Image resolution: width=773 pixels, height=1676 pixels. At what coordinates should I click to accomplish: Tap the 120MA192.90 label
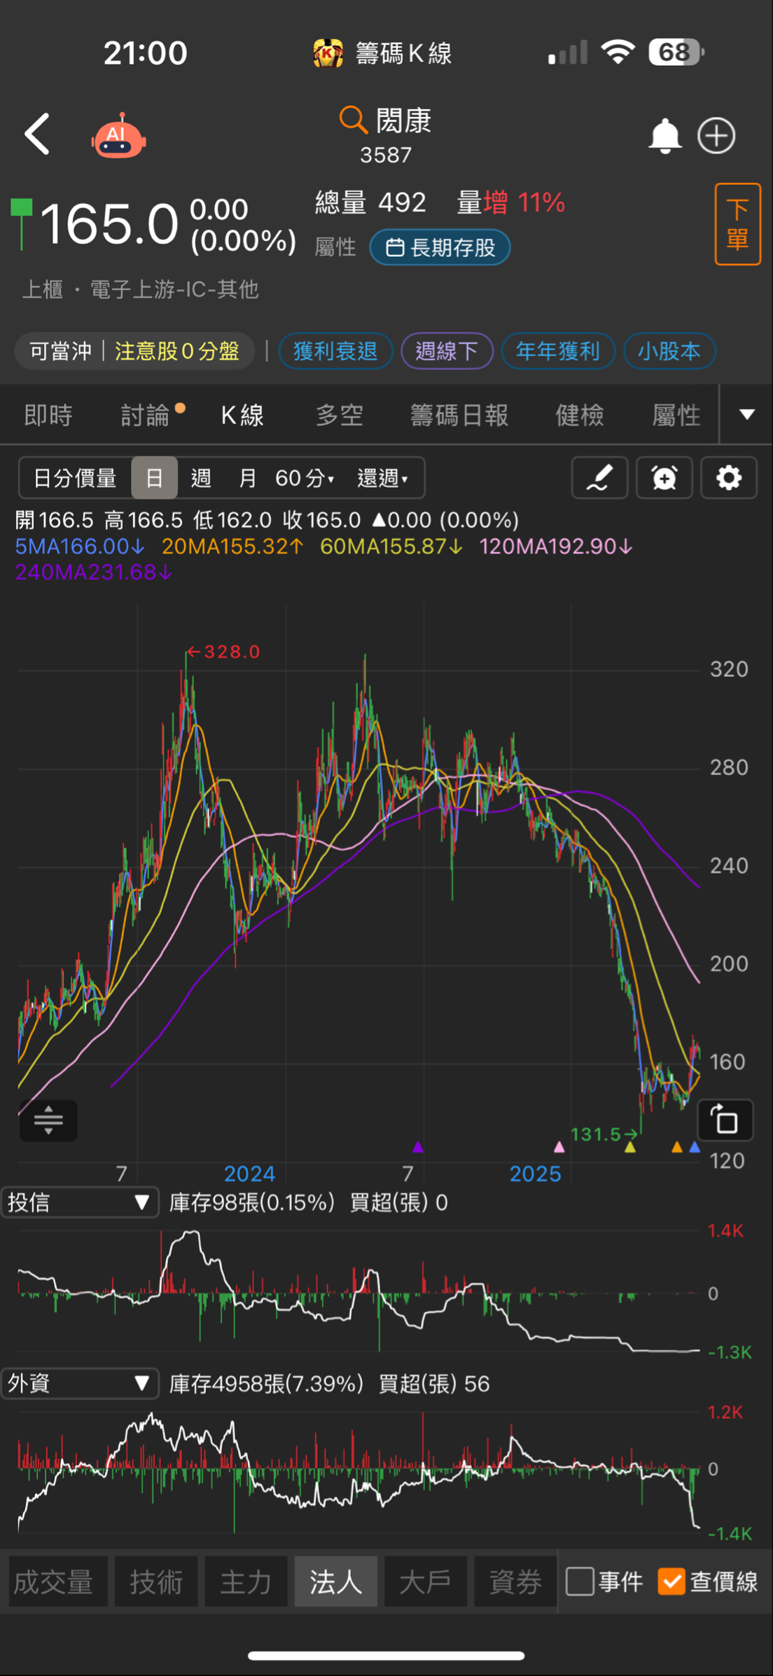556,547
